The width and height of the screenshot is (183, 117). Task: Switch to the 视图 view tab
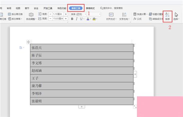tap(18, 8)
